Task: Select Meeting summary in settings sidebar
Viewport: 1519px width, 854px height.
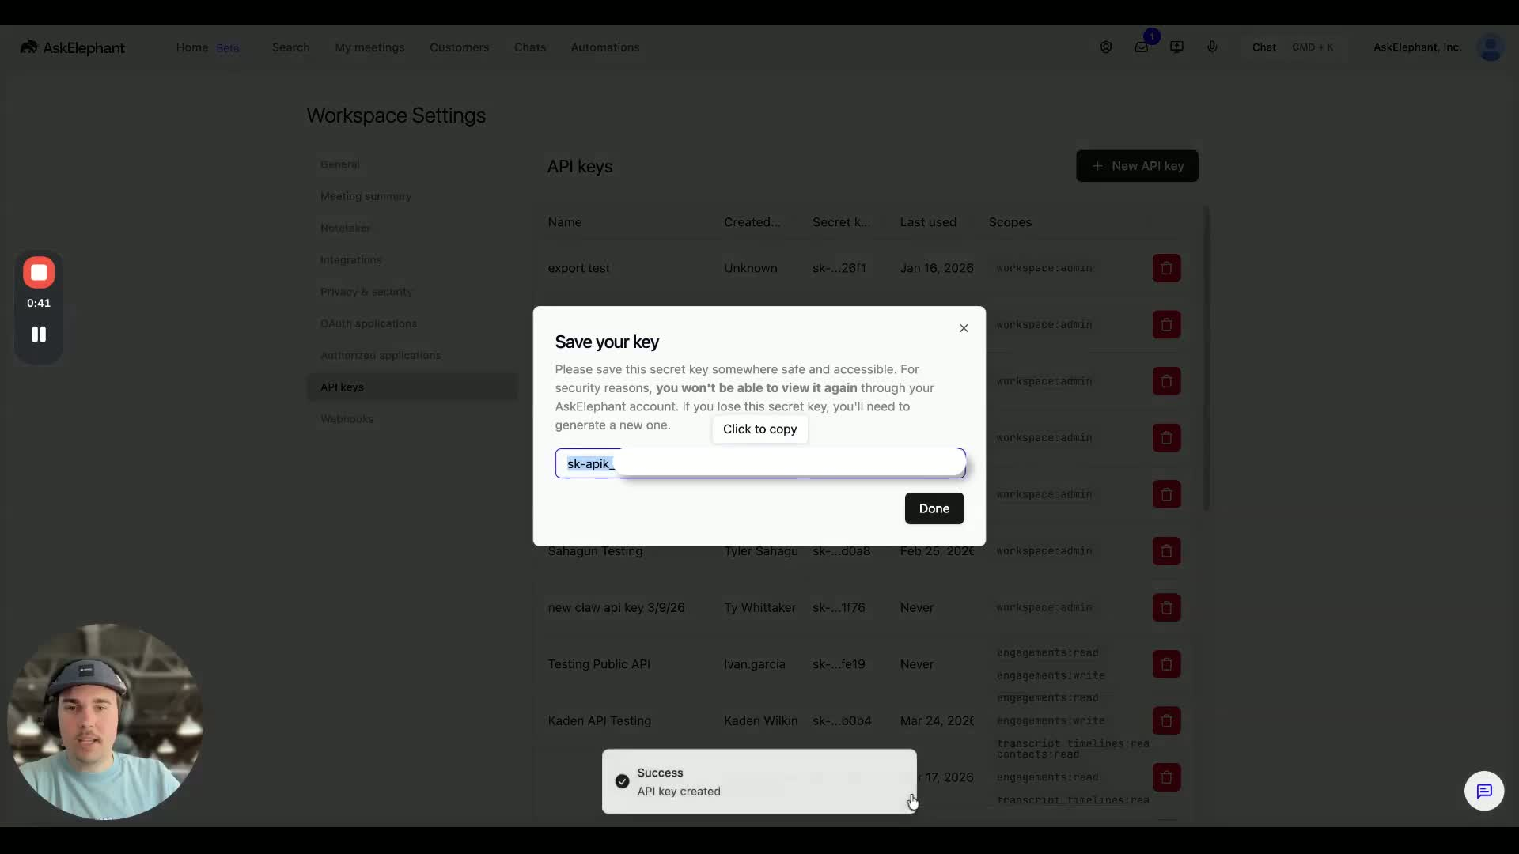Action: tap(412, 196)
